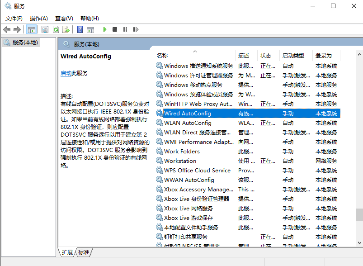Screen dimensions: 363x266
Task: Click the Forward arrow toolbar icon
Action: pyautogui.click(x=17, y=29)
